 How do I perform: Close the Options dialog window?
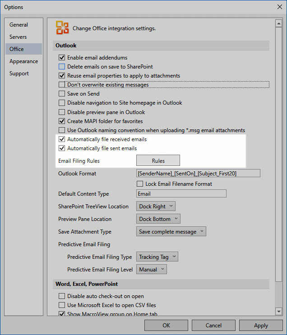(x=279, y=7)
